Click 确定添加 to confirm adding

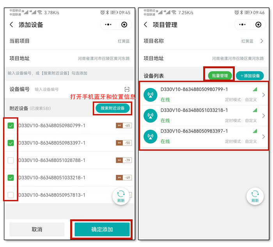click(x=102, y=229)
